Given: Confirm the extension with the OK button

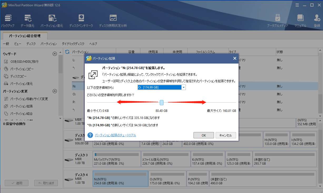Looking at the screenshot, I should (x=203, y=135).
